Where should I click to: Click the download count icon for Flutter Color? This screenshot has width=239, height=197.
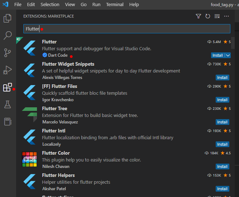tap(207, 153)
